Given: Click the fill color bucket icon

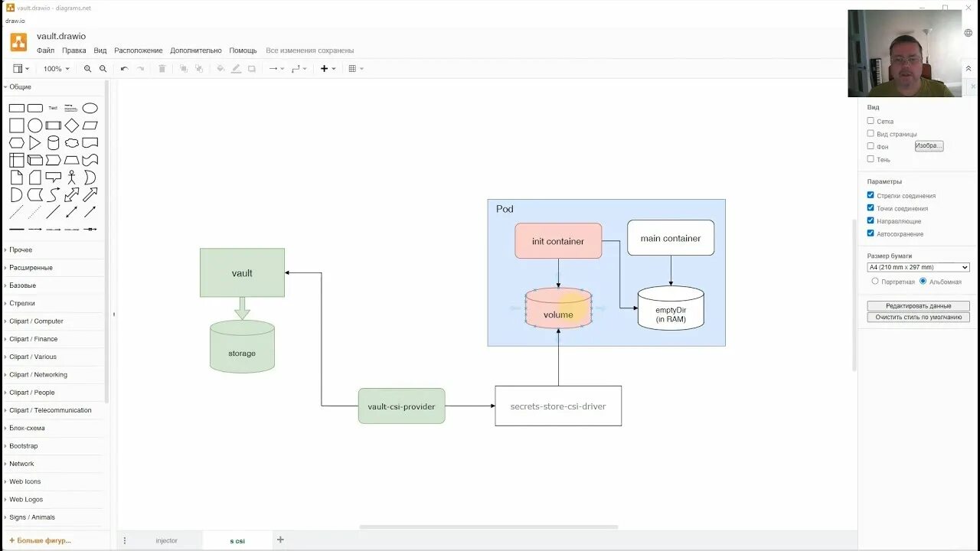Looking at the screenshot, I should pyautogui.click(x=220, y=69).
